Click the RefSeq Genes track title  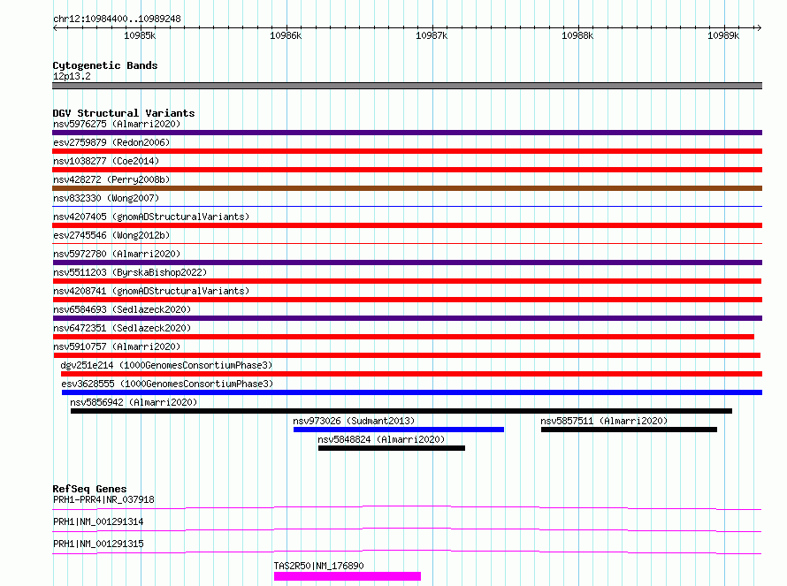coord(90,489)
